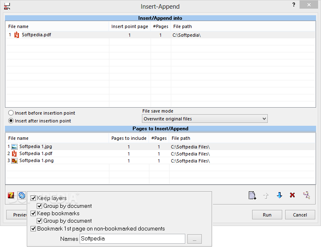Select the Softpedia 1.png row

pyautogui.click(x=160, y=161)
